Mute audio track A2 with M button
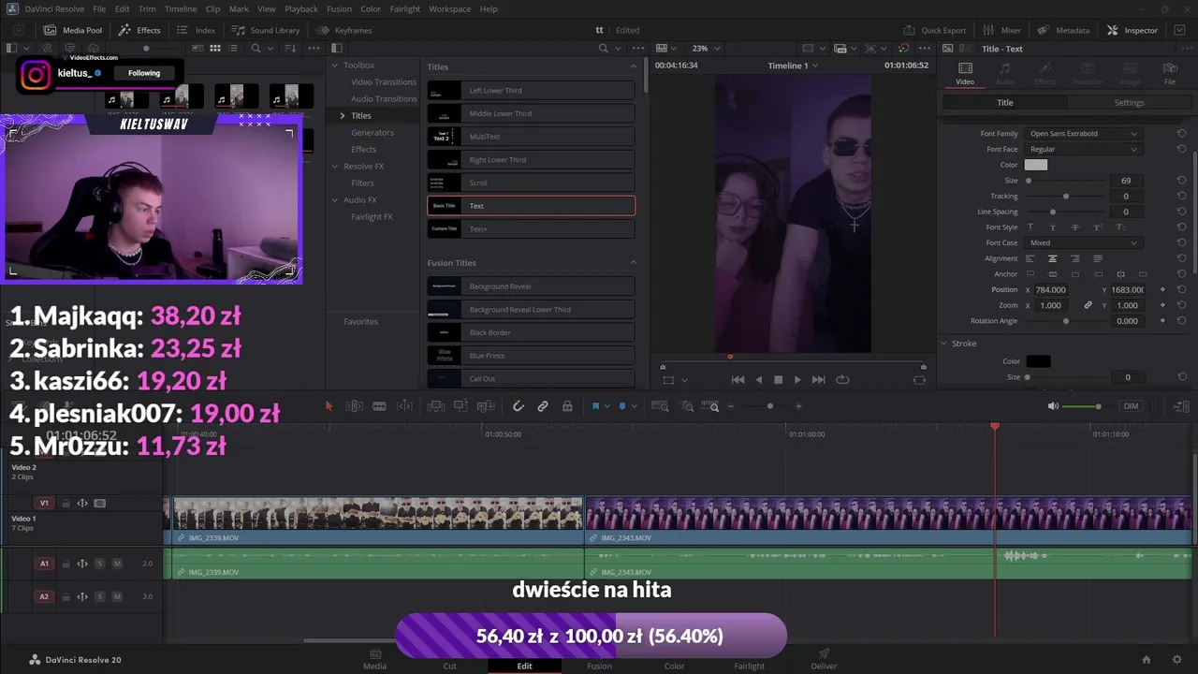The height and width of the screenshot is (674, 1198). tap(117, 596)
